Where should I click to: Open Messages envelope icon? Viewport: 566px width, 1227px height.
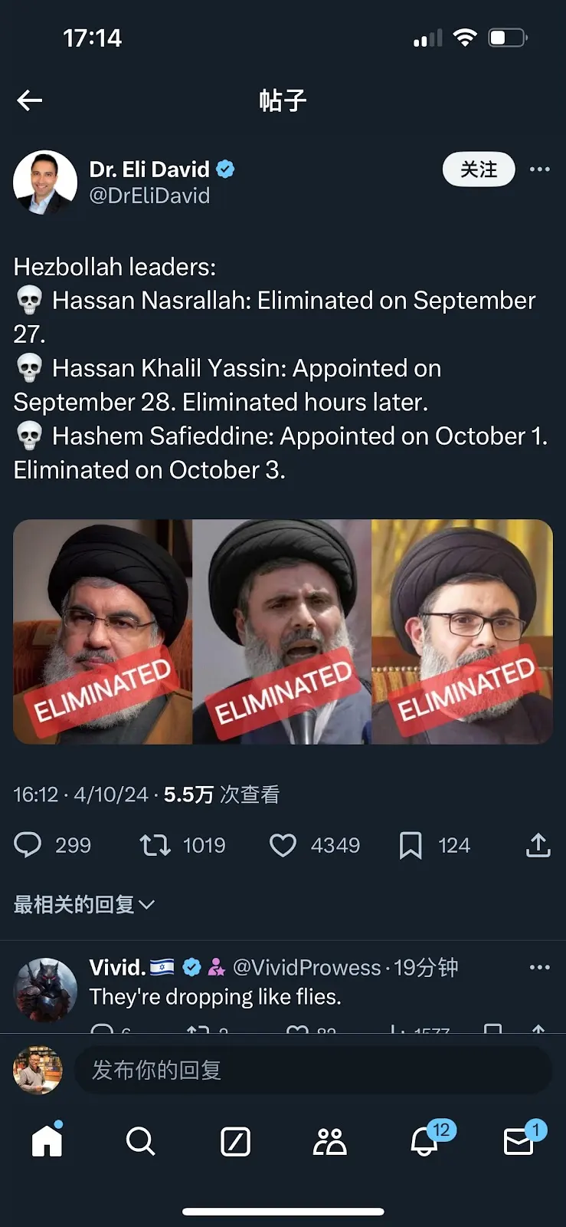point(519,1141)
